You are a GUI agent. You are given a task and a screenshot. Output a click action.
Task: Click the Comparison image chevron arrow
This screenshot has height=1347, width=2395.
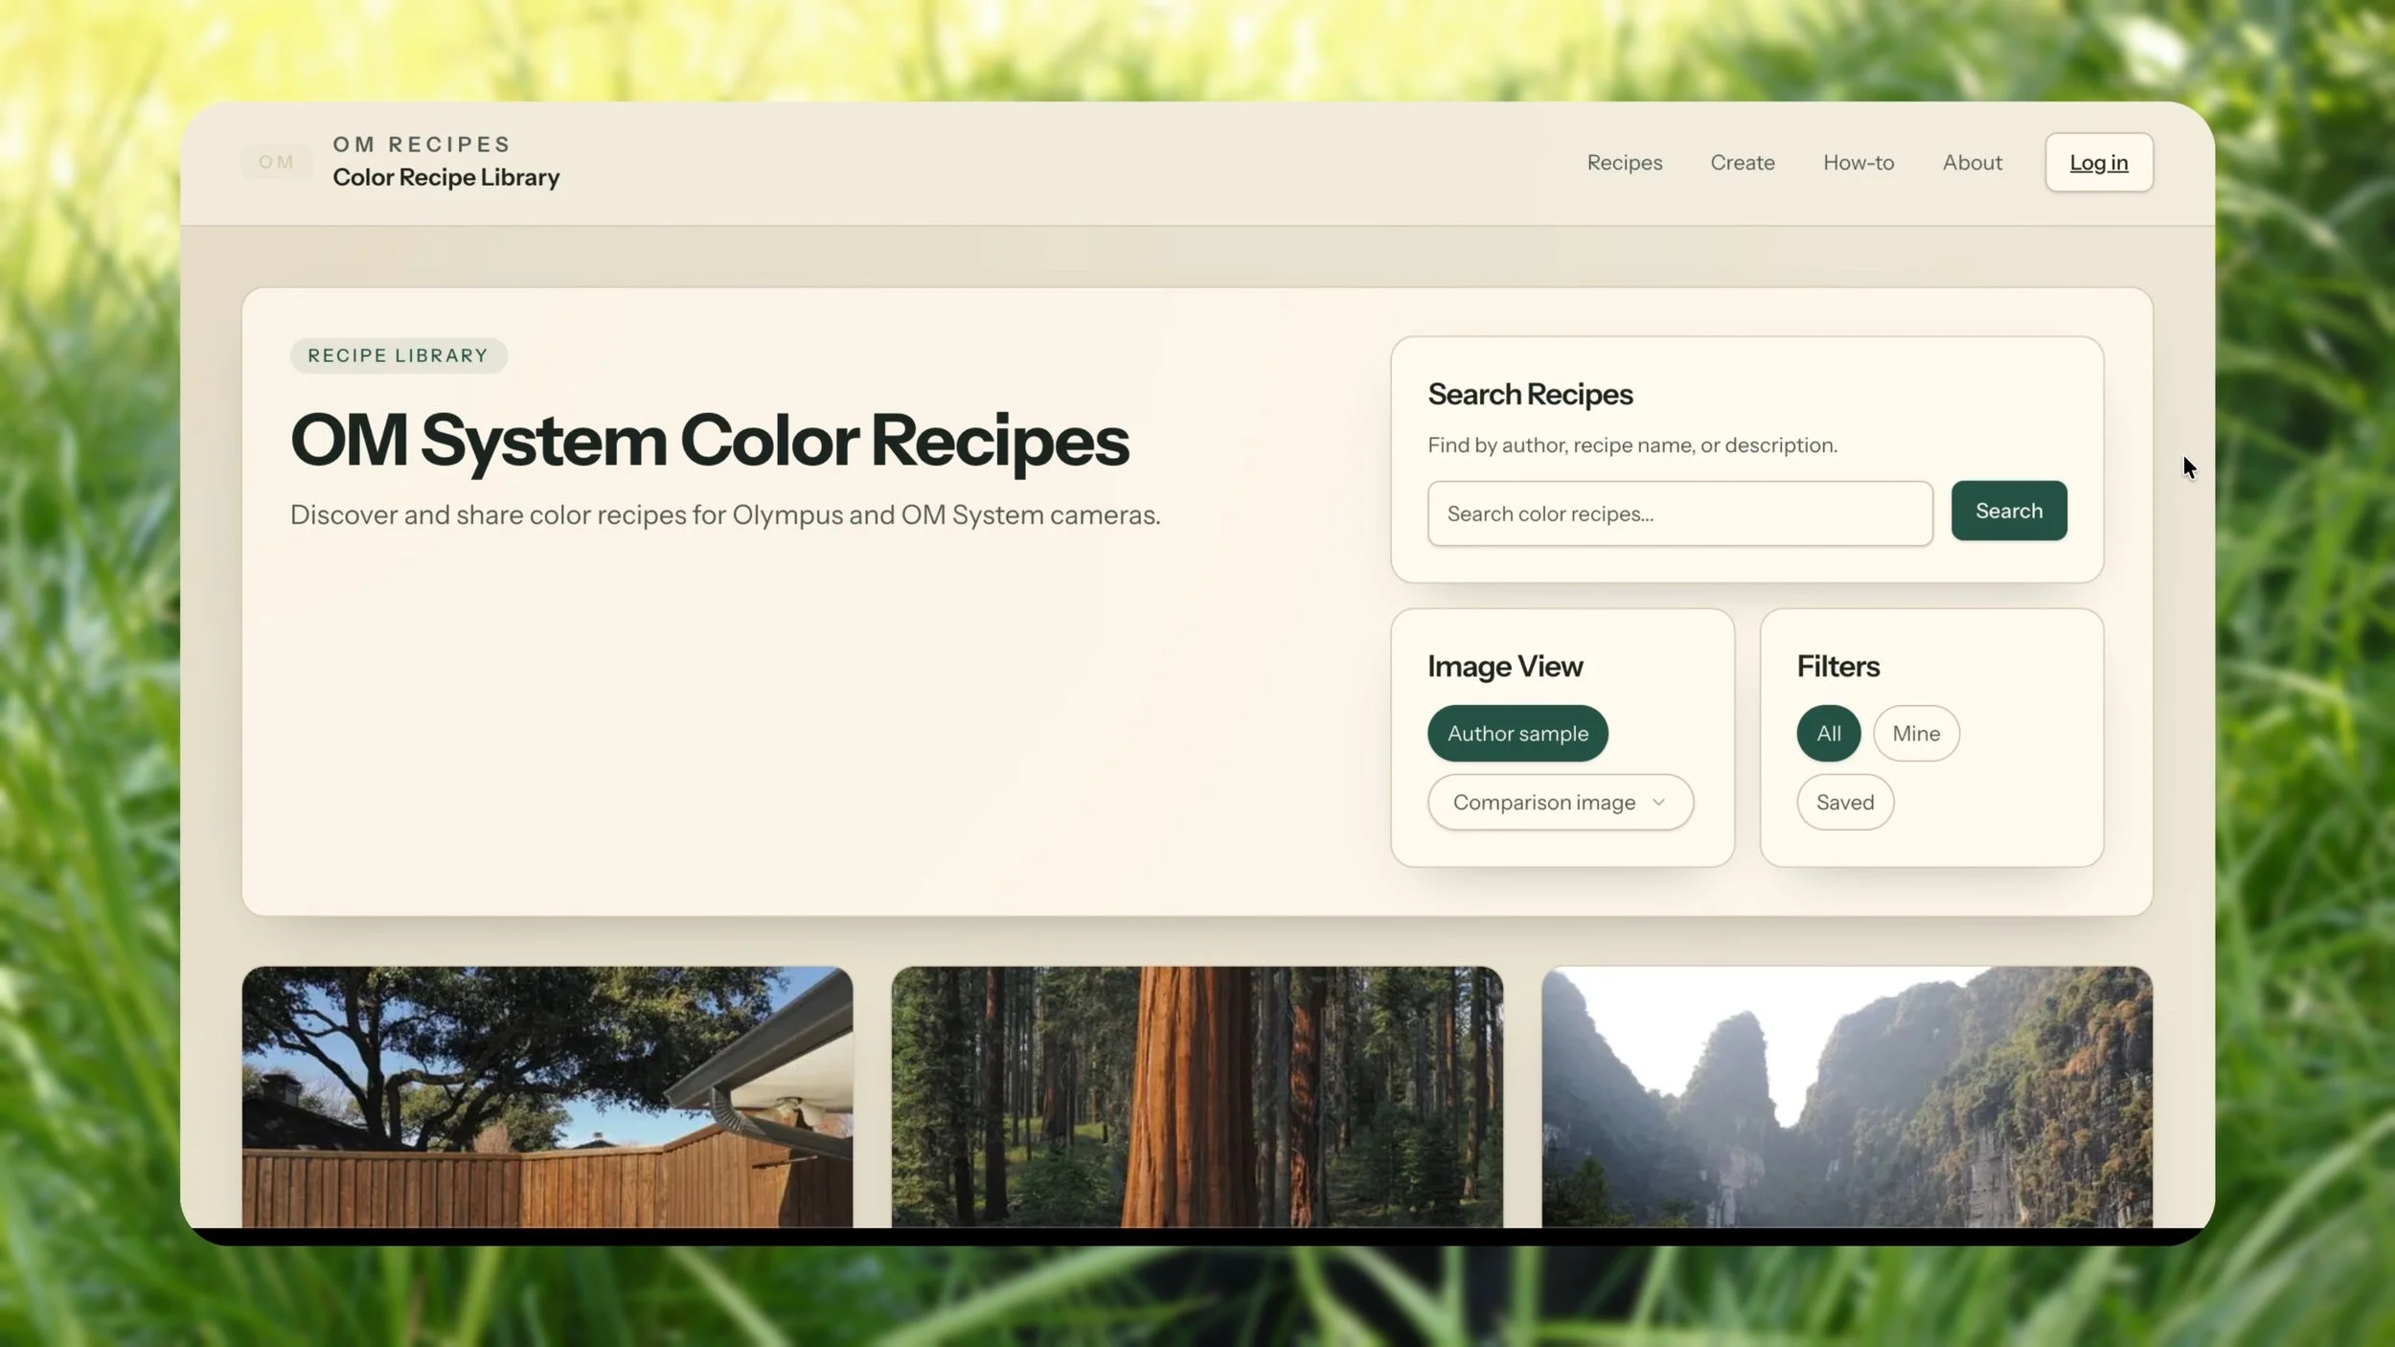(1658, 802)
